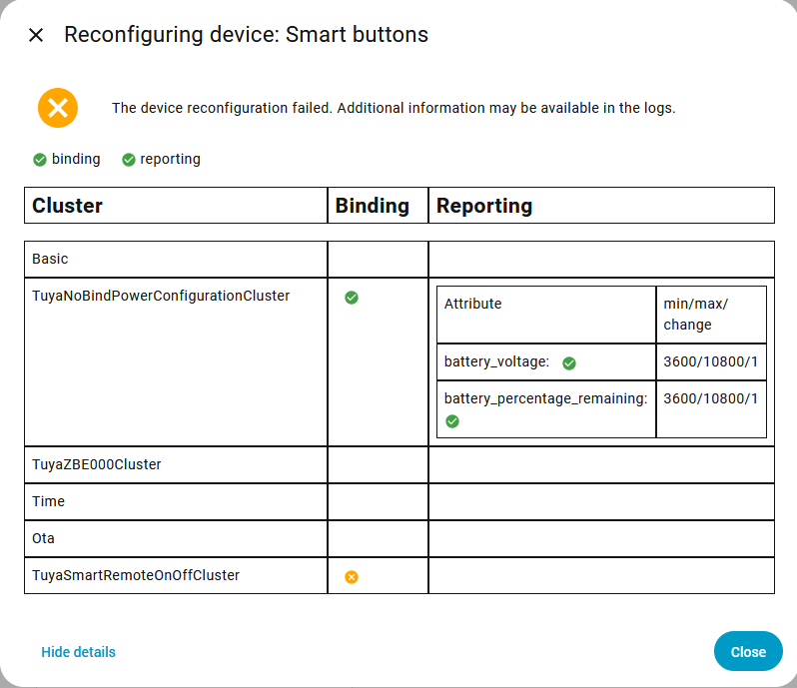
Task: Click the green check beside reporting
Action: [x=129, y=160]
